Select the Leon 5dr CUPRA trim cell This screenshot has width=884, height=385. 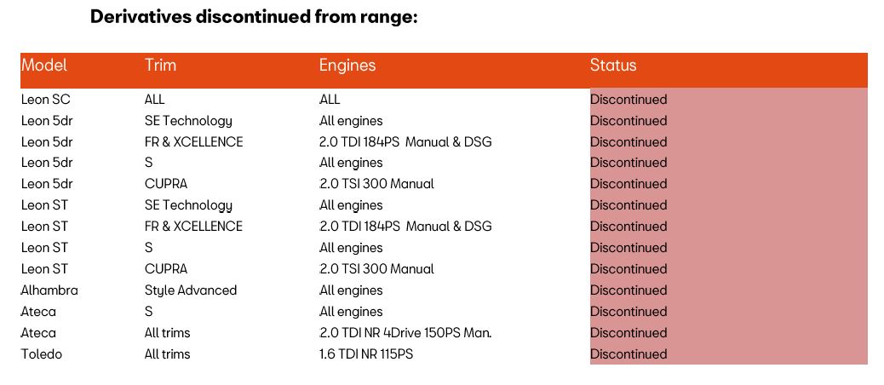(x=166, y=184)
